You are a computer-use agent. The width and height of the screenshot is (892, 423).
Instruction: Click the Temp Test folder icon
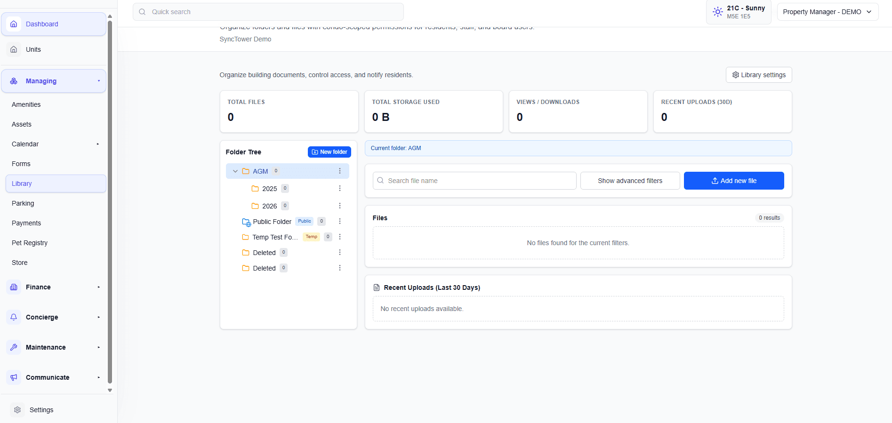coord(245,237)
